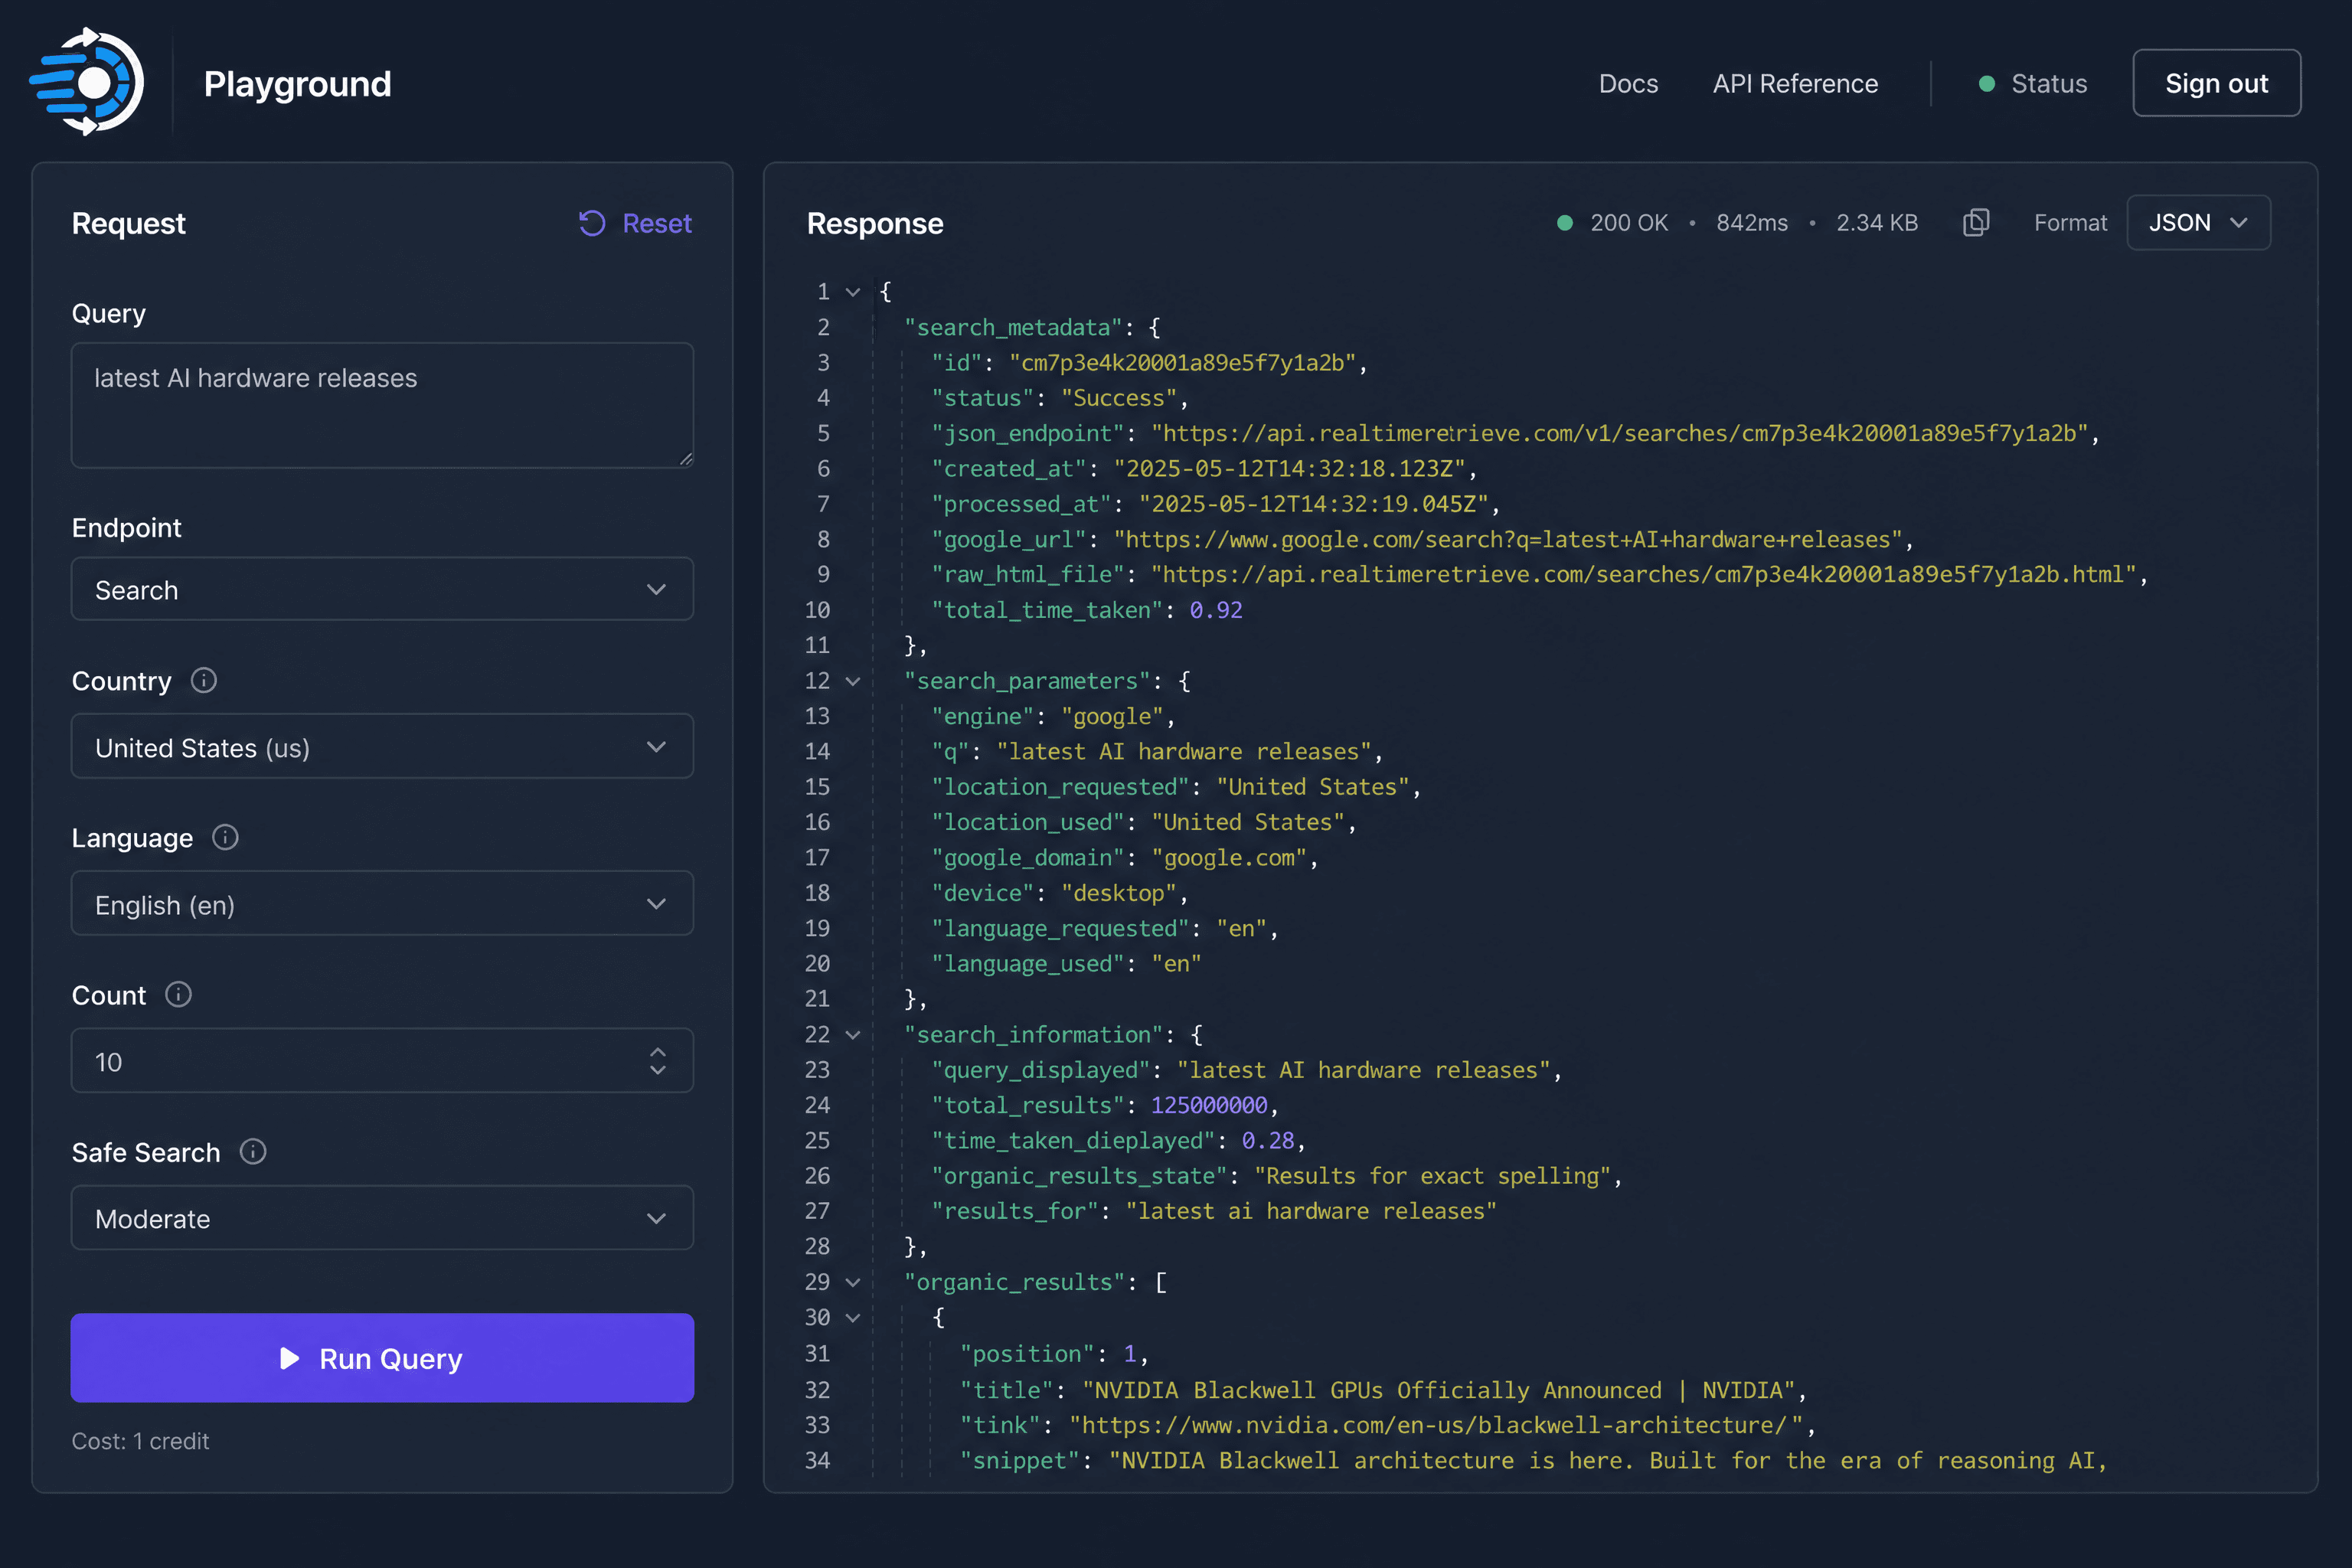The height and width of the screenshot is (1568, 2352).
Task: Click the Response panel heading
Action: [x=875, y=223]
